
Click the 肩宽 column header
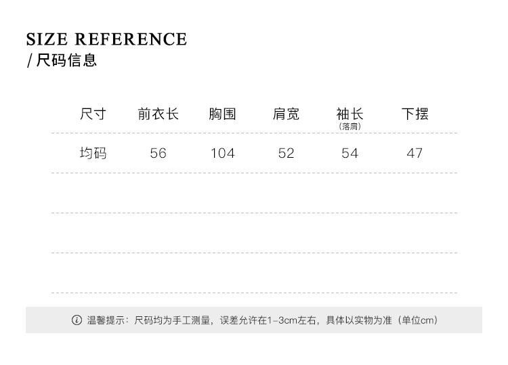pyautogui.click(x=286, y=114)
